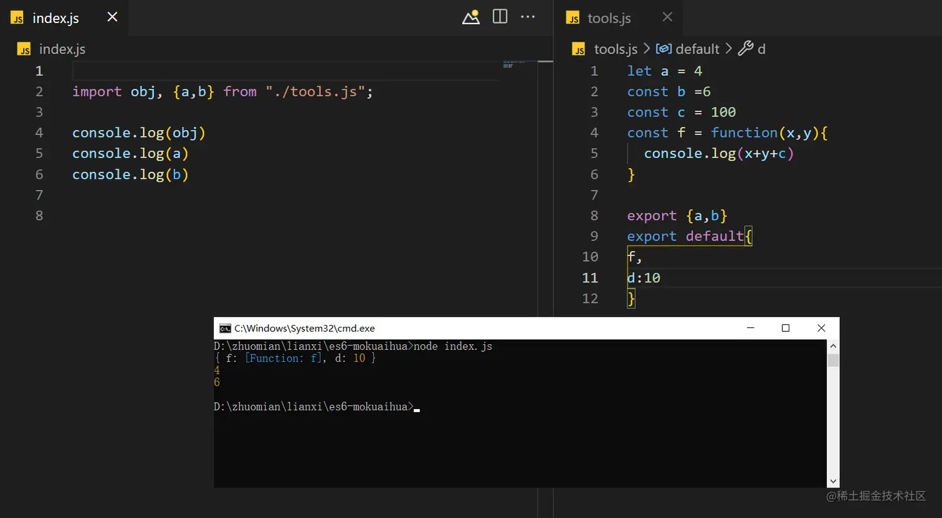Click the function keyword in tools.js
Image resolution: width=942 pixels, height=518 pixels.
click(745, 133)
